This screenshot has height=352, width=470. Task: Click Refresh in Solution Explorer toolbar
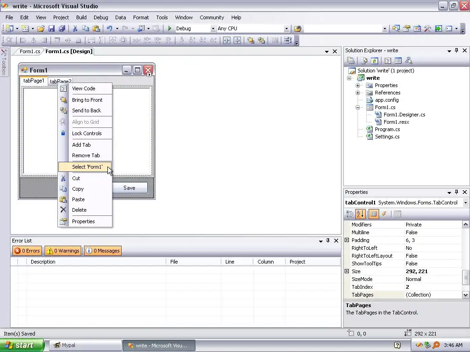375,61
